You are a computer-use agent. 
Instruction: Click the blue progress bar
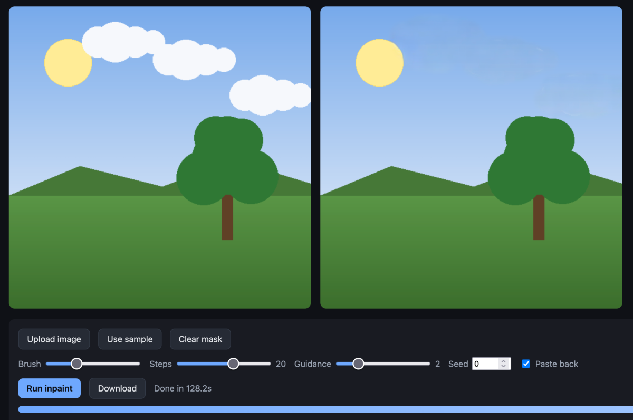[325, 409]
